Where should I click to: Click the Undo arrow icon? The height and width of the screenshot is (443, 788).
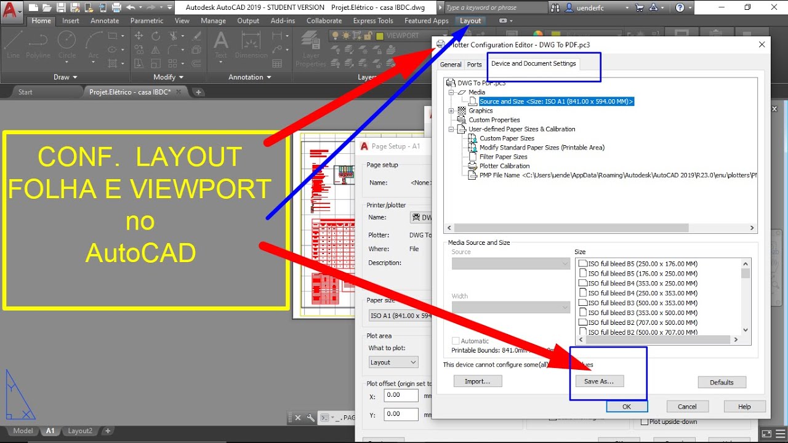click(130, 7)
